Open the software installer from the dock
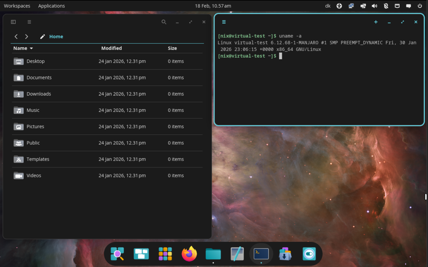This screenshot has width=428, height=267. 285,254
